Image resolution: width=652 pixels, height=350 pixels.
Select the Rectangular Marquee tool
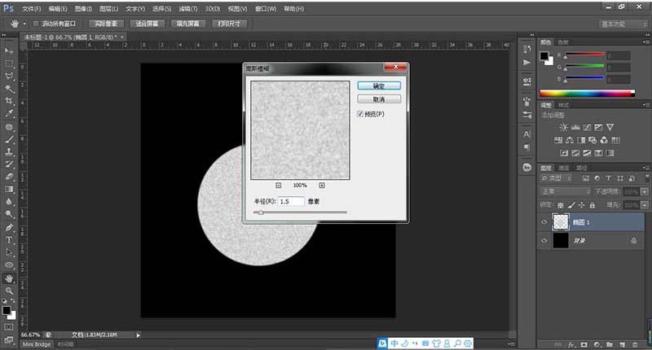pos(9,63)
